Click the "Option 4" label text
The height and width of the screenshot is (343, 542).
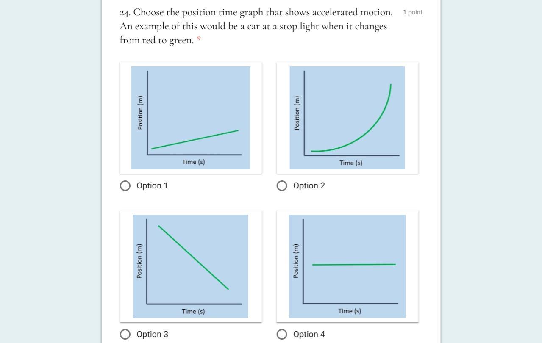[309, 335]
